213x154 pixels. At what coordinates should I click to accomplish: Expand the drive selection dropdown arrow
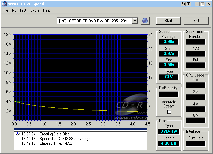135,21
